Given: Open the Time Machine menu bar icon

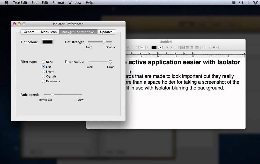Looking at the screenshot, I should click(x=241, y=3).
